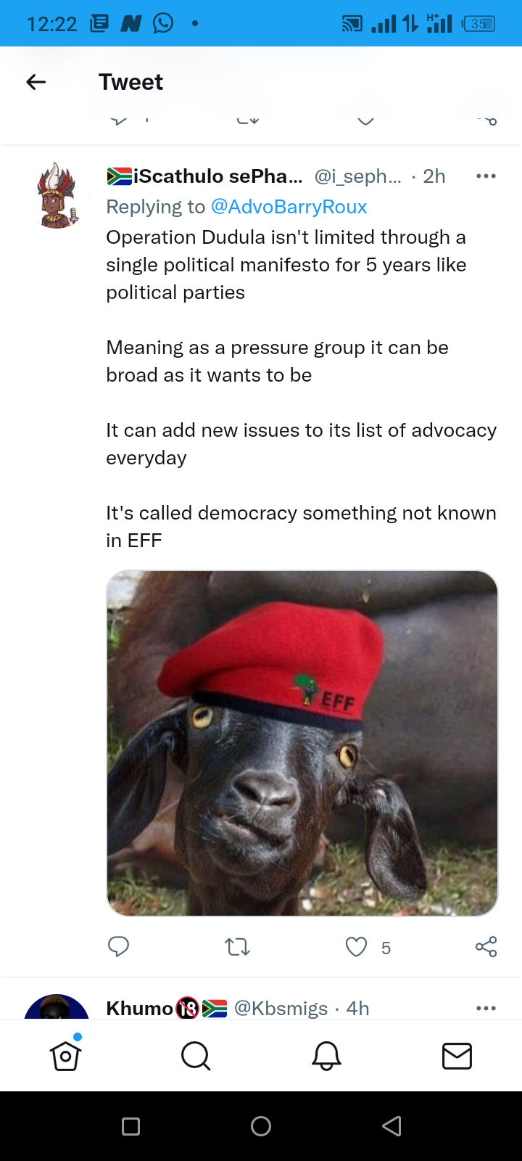The height and width of the screenshot is (1161, 522).
Task: Open the iScathulo sePha... display name
Action: (x=205, y=176)
